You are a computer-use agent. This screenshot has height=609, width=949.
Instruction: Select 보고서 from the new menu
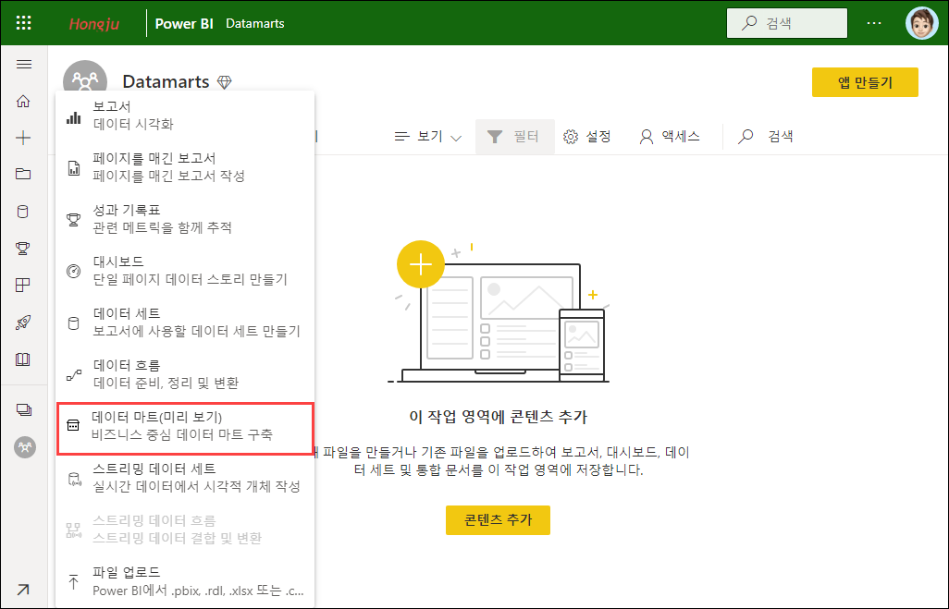tap(185, 116)
